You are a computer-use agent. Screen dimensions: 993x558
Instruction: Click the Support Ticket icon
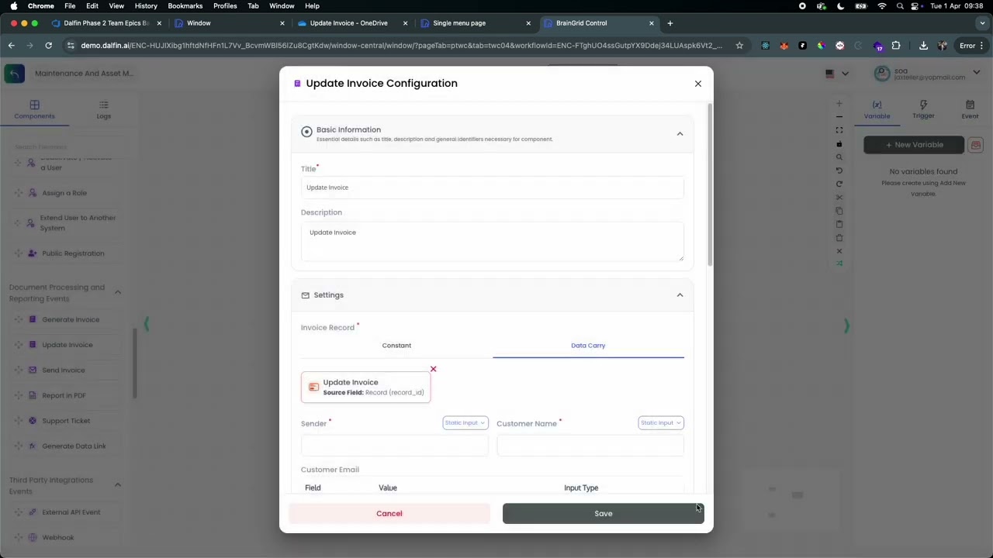coord(33,421)
